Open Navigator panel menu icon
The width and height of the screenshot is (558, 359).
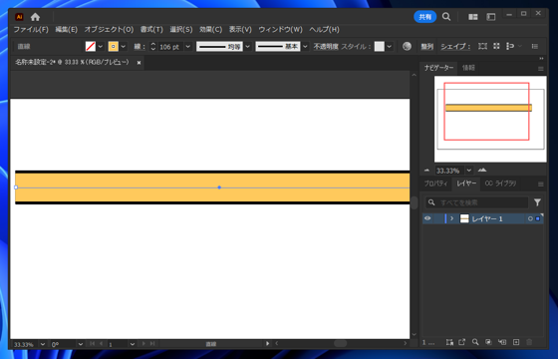pyautogui.click(x=540, y=69)
